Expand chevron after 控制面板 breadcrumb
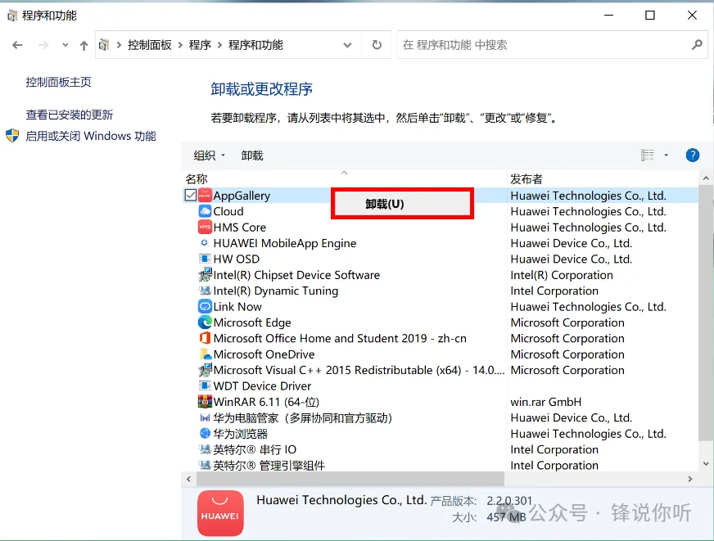 (x=180, y=45)
